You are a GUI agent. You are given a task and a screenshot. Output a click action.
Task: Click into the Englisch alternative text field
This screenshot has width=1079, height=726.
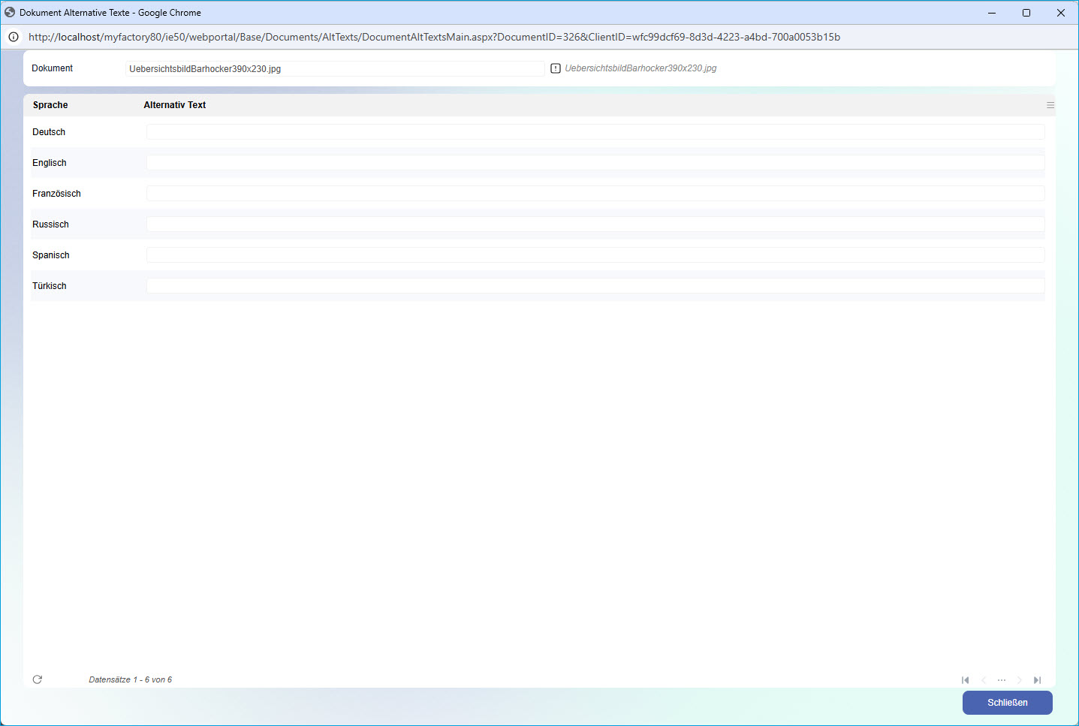tap(595, 163)
